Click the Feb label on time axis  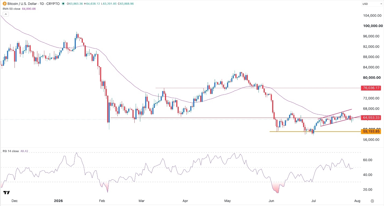pyautogui.click(x=102, y=201)
